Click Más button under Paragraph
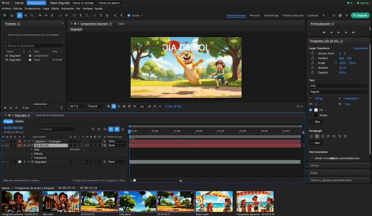Image resolution: width=372 pixels, height=216 pixels. (x=315, y=143)
